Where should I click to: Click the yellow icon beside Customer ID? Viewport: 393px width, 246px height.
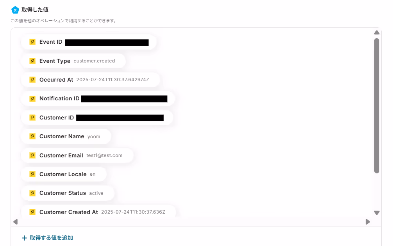[32, 118]
